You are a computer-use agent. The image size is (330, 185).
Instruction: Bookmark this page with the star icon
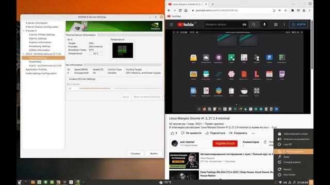click(x=285, y=10)
